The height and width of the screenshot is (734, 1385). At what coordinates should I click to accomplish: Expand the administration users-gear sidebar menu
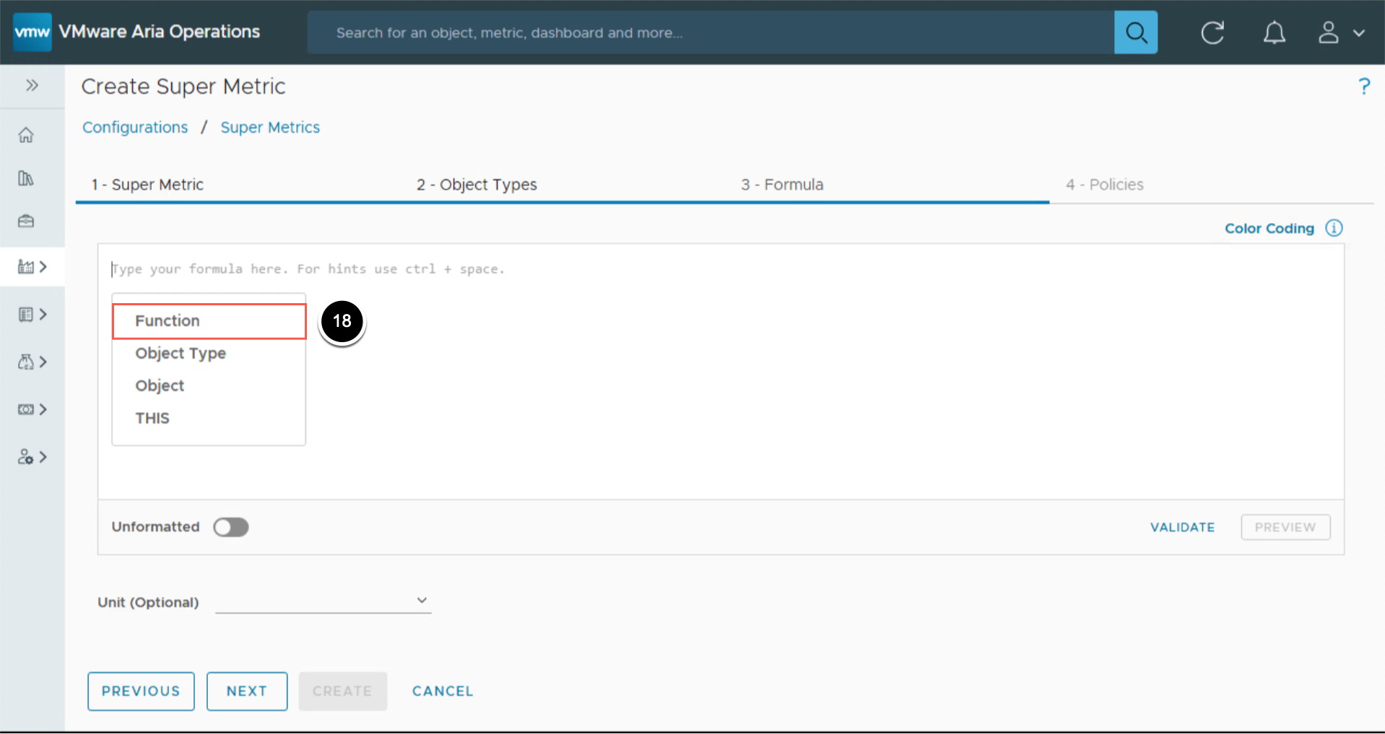tap(32, 457)
